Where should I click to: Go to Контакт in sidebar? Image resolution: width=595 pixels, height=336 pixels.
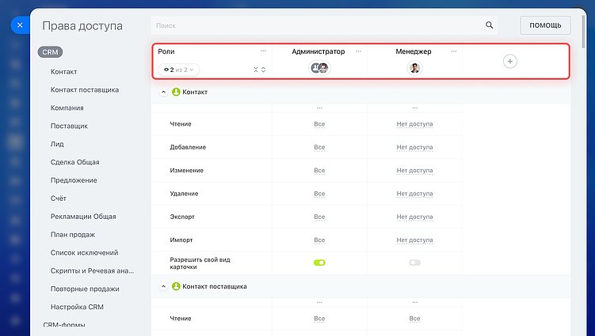click(x=63, y=72)
